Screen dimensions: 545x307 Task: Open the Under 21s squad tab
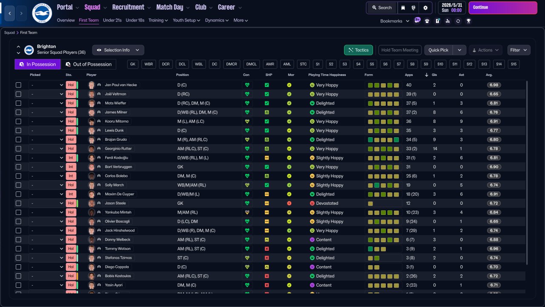pyautogui.click(x=112, y=20)
